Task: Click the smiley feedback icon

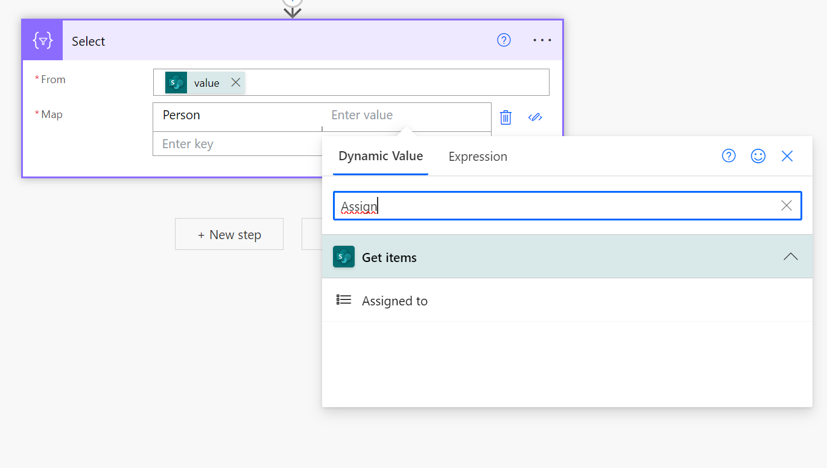Action: pyautogui.click(x=758, y=155)
